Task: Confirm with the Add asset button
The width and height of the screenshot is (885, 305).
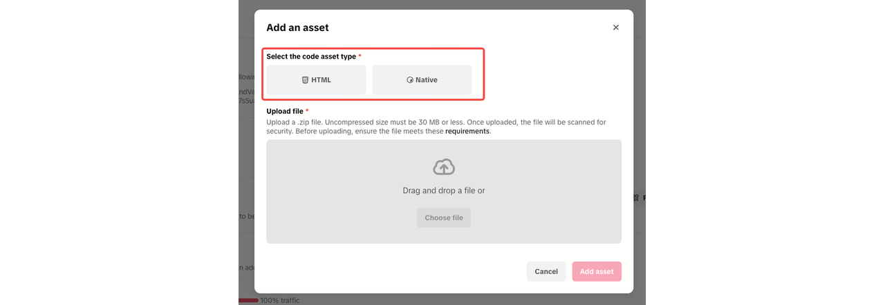Action: click(597, 271)
